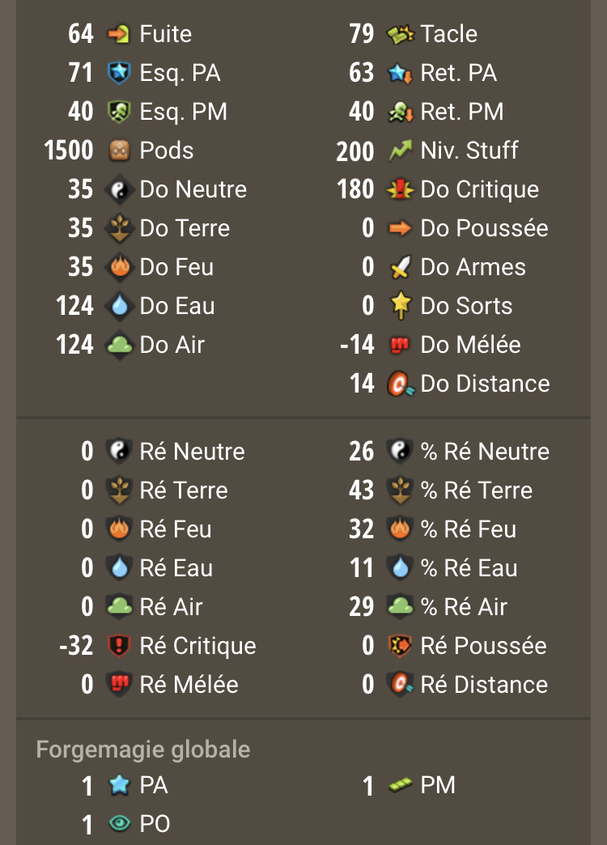607x845 pixels.
Task: Click the Do Air value 124
Action: click(x=74, y=344)
